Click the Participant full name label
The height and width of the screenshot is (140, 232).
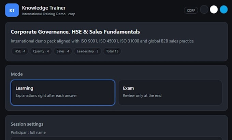click(28, 133)
